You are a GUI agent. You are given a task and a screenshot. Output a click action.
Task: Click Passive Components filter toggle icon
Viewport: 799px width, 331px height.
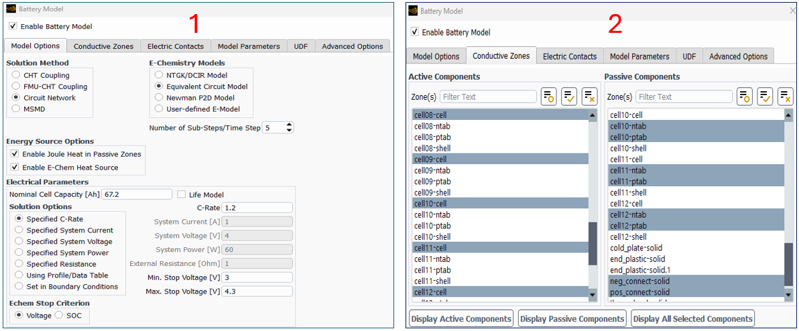coord(745,96)
